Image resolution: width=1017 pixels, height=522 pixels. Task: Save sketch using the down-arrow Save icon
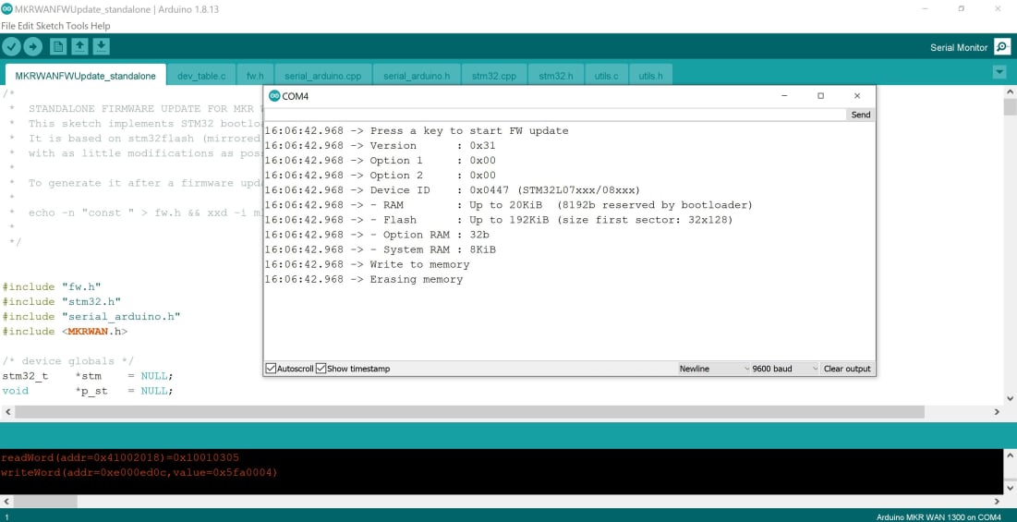(x=102, y=47)
